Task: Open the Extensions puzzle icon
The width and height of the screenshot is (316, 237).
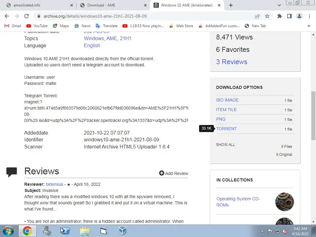Action: tap(280, 16)
